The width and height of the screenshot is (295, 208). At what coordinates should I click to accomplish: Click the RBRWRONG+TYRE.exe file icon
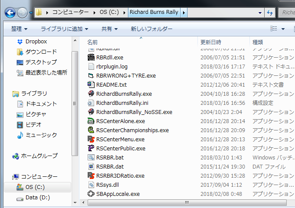click(91, 75)
